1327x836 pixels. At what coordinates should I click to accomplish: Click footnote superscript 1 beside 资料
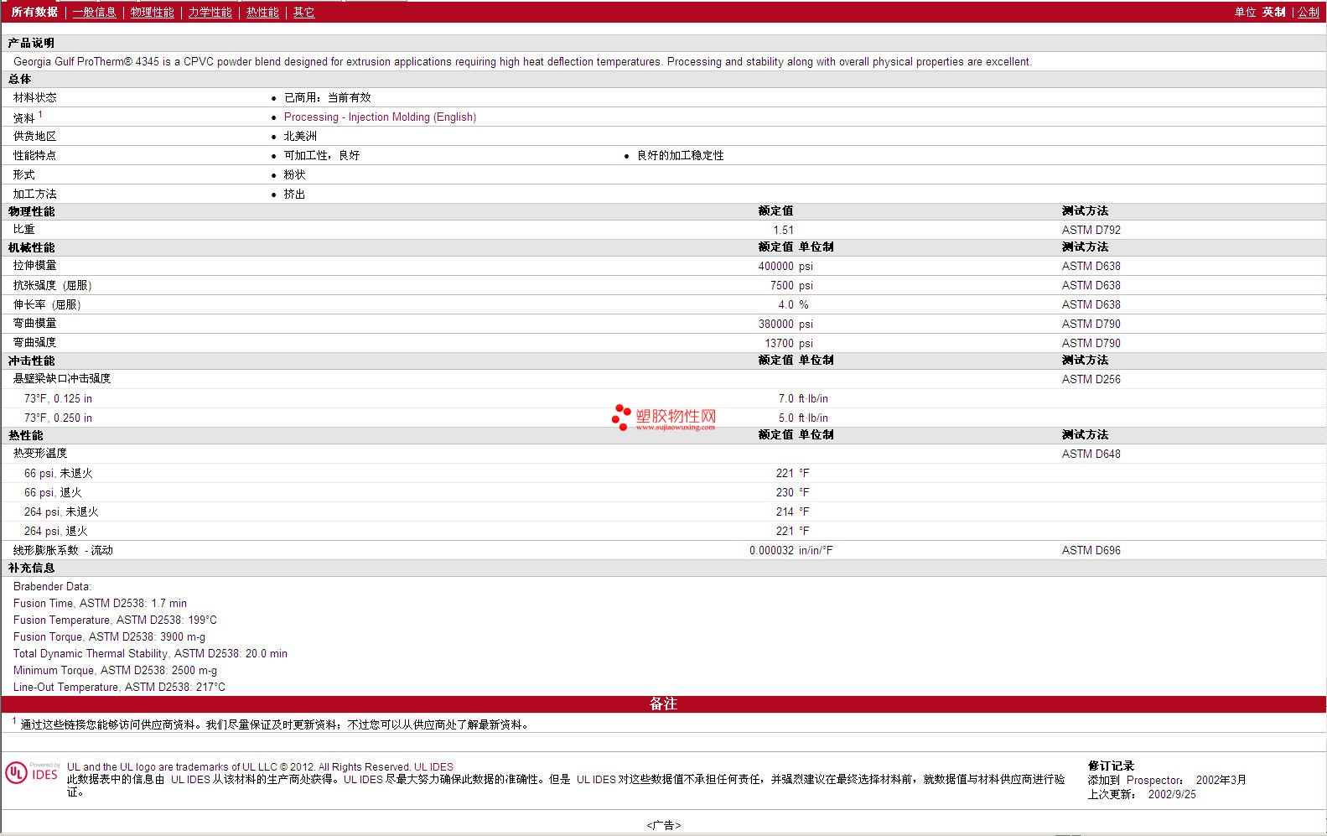40,115
